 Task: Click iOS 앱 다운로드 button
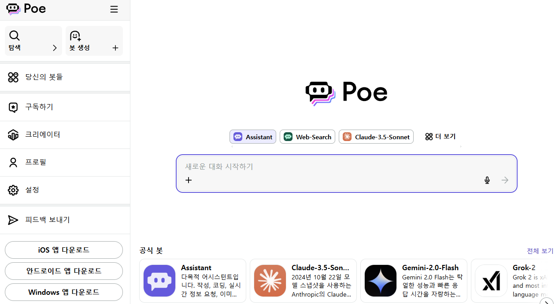pos(64,250)
